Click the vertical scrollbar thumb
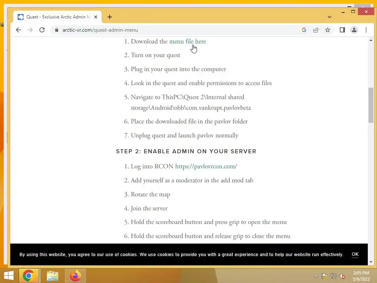Viewport: 377px width, 283px height. (371, 105)
